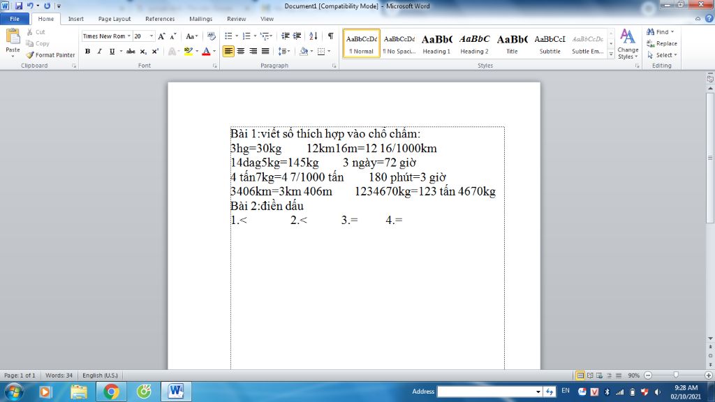Toggle Show/Hide paragraph marks
Image resolution: width=715 pixels, height=402 pixels.
click(x=330, y=36)
